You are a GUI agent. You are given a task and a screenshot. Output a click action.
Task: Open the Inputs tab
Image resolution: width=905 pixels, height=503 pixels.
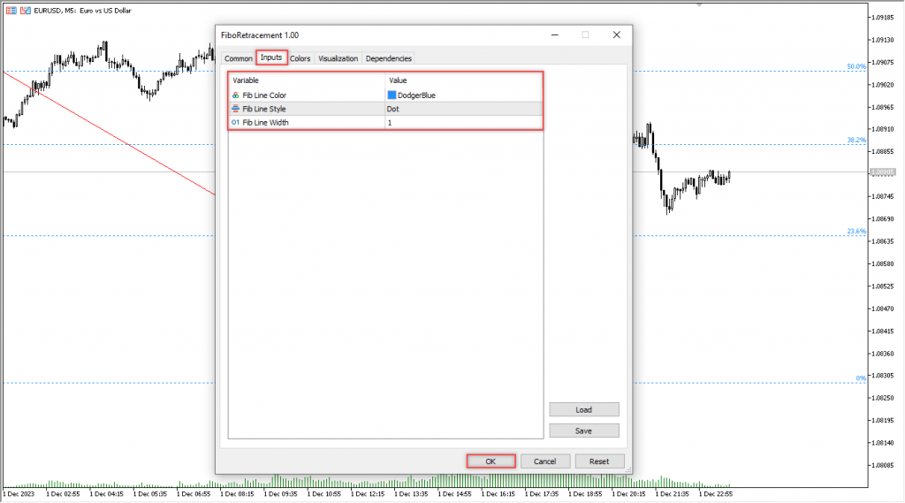pos(271,57)
